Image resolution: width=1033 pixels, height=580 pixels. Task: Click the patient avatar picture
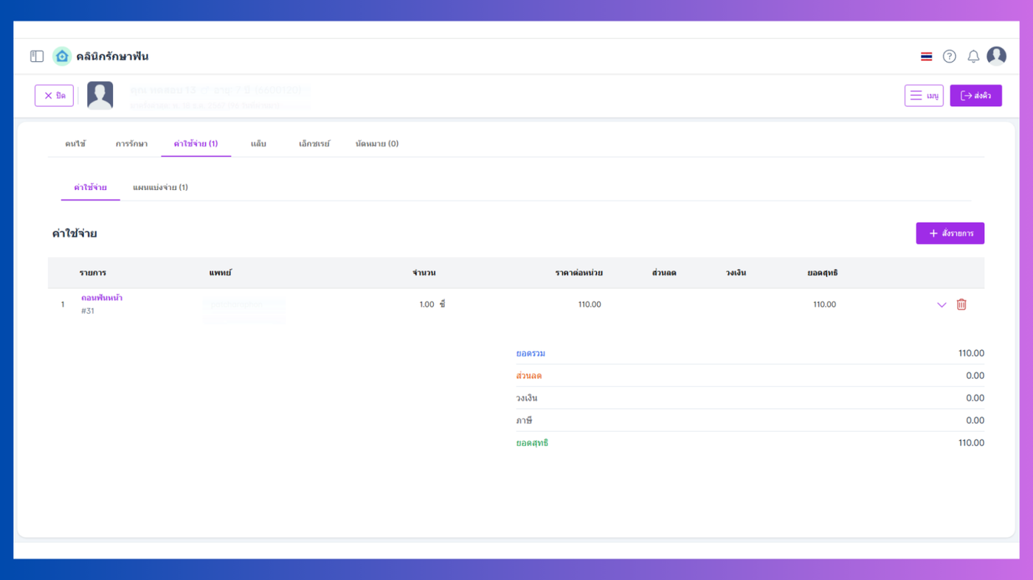tap(100, 96)
